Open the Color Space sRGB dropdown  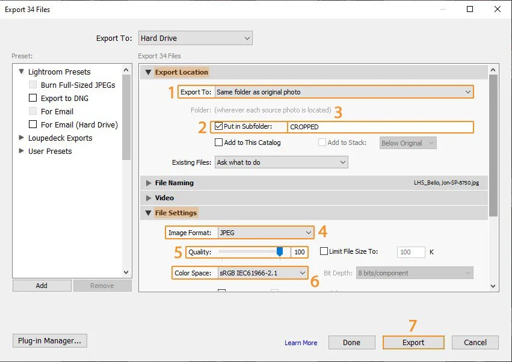262,273
